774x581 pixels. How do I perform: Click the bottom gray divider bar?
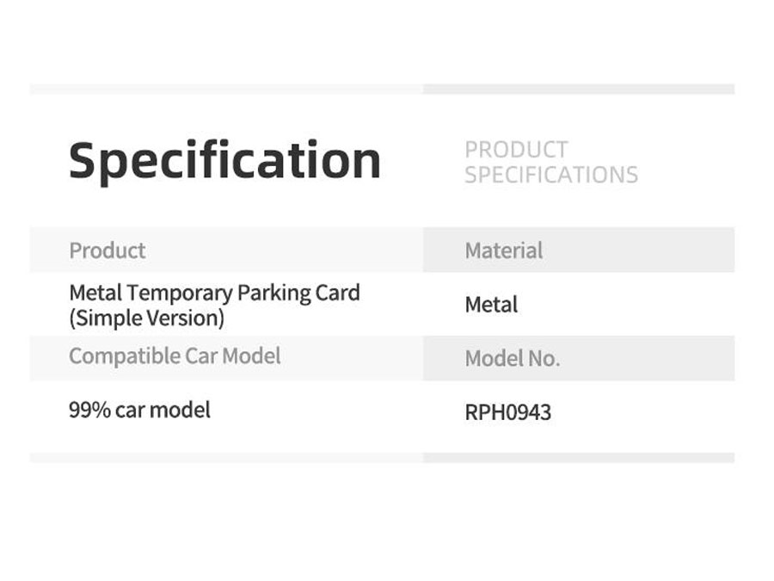click(382, 458)
